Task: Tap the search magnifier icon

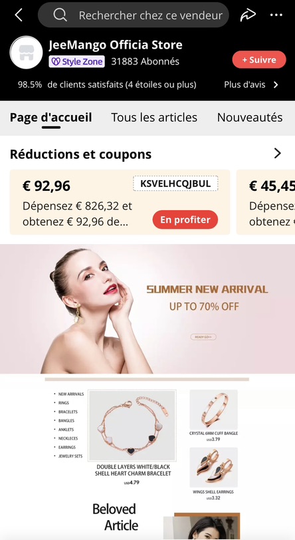Action: (60, 15)
